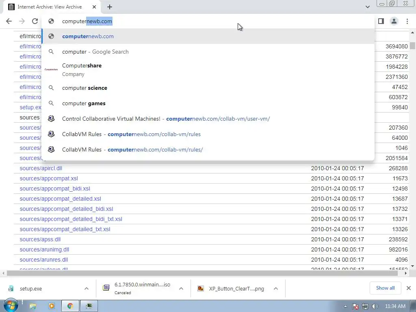416x312 pixels.
Task: Open sources/appcompat_detailed_txt.xsl link
Action: (x=65, y=229)
